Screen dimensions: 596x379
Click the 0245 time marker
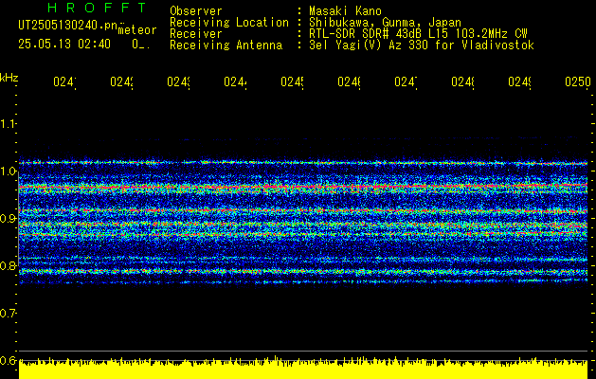click(292, 81)
